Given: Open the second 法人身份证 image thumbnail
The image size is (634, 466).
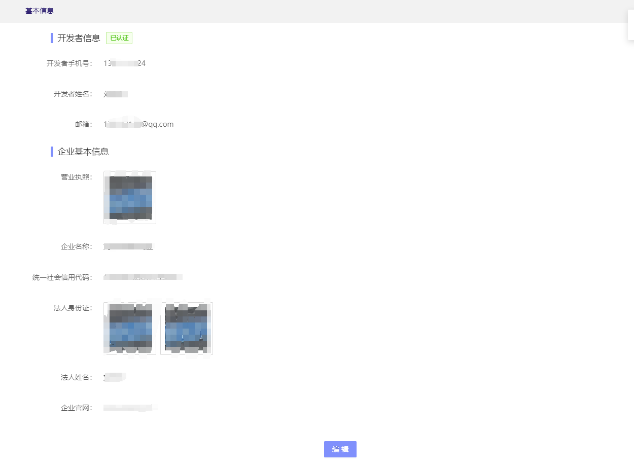Looking at the screenshot, I should pos(187,329).
